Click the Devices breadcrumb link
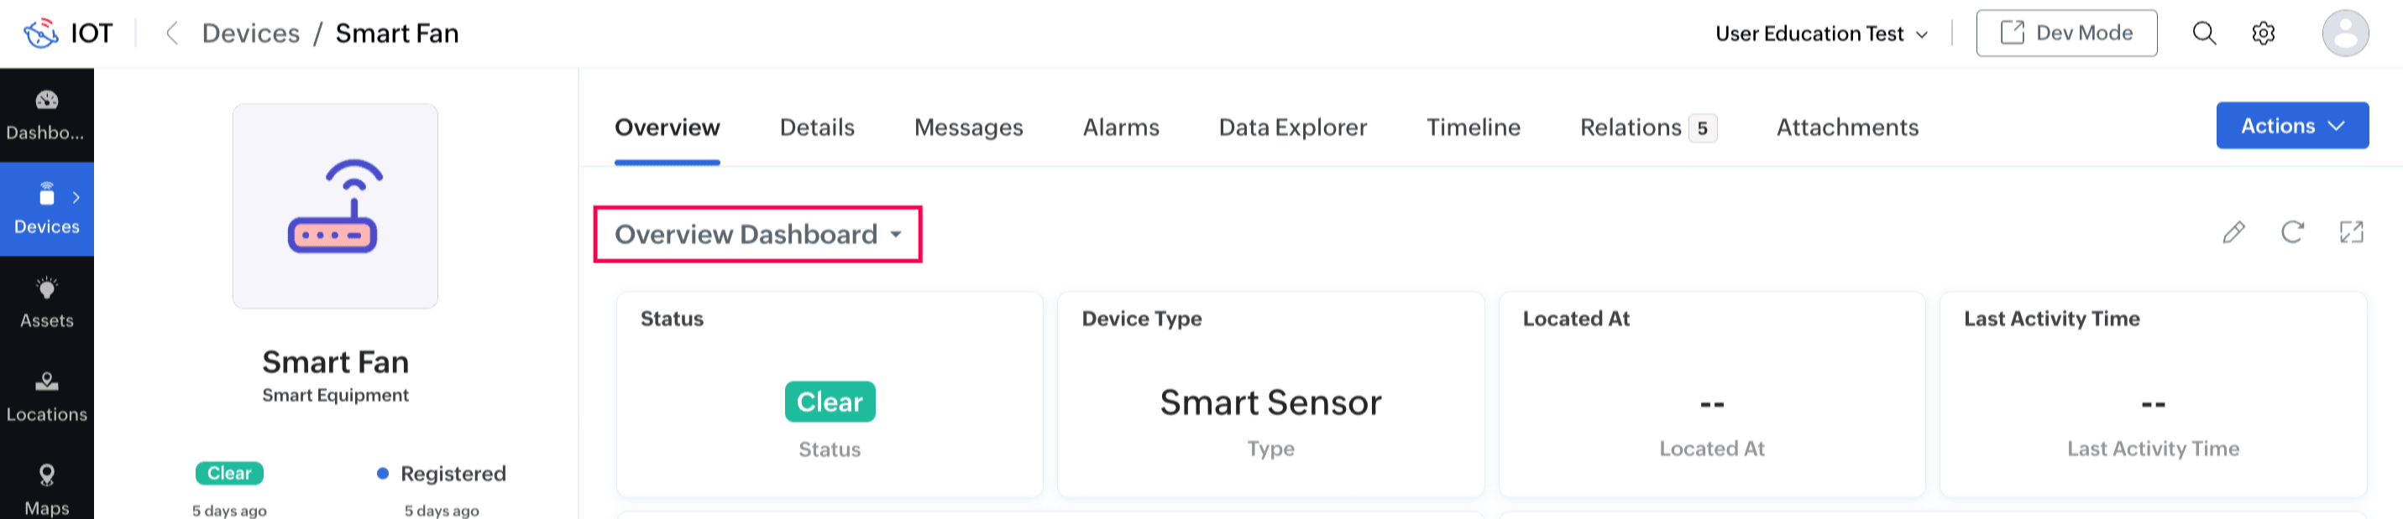Image resolution: width=2403 pixels, height=519 pixels. coord(251,34)
